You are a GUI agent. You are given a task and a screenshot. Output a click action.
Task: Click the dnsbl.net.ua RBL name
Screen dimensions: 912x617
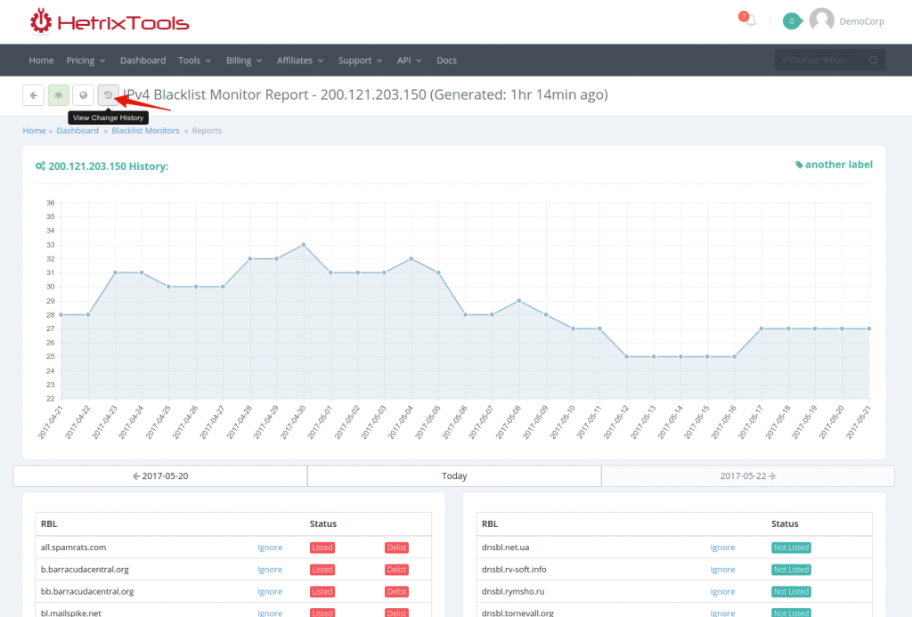click(x=506, y=548)
